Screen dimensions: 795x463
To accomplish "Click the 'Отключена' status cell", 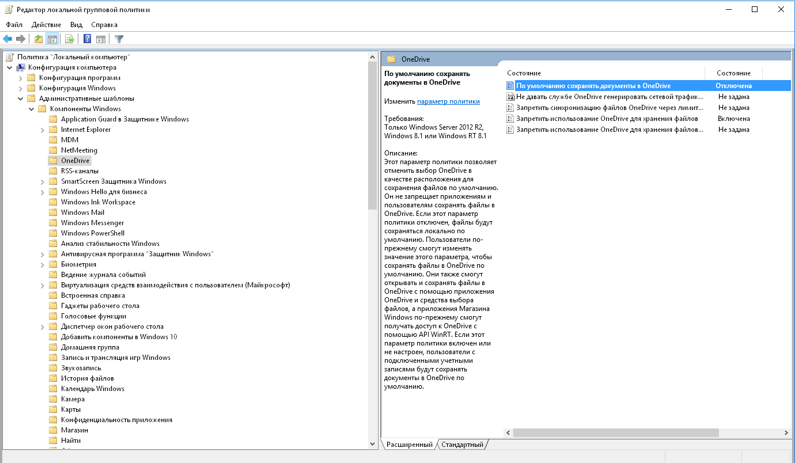I will click(734, 86).
